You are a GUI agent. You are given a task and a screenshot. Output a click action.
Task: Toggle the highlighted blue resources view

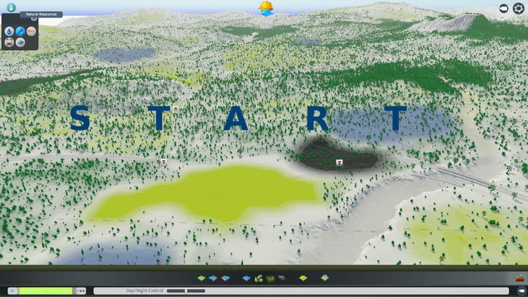[x=20, y=31]
